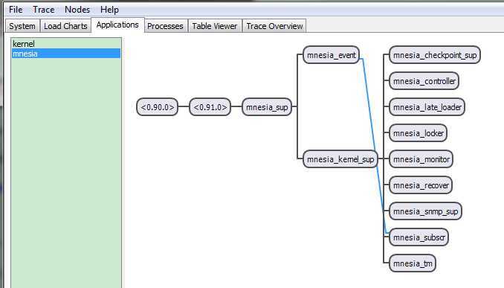Open the Trace menu
The width and height of the screenshot is (504, 288).
point(43,10)
